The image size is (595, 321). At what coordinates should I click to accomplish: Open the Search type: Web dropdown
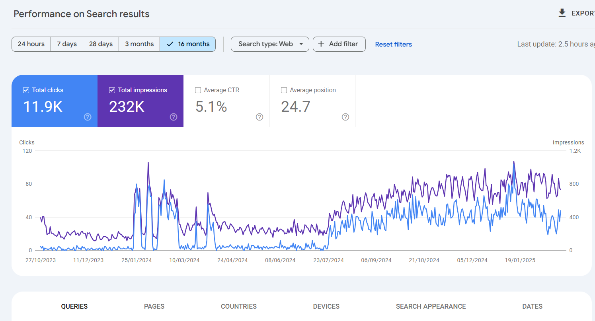pos(270,44)
